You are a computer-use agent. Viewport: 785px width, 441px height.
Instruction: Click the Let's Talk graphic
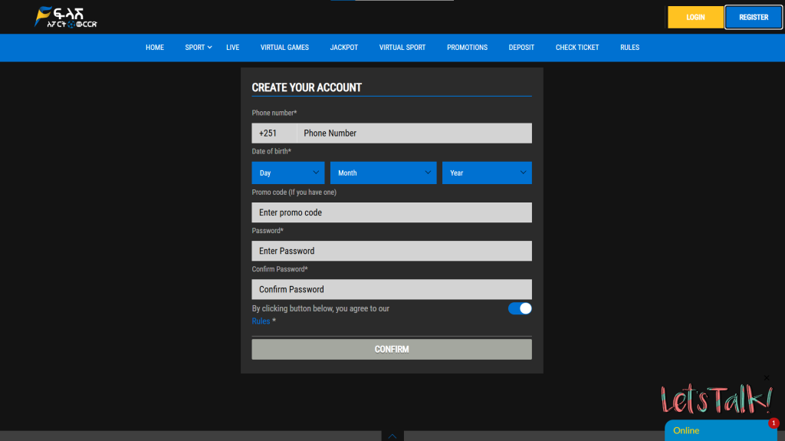[716, 399]
